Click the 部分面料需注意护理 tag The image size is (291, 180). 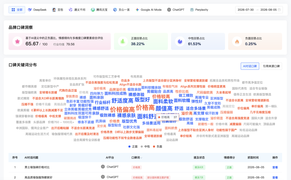158,178
